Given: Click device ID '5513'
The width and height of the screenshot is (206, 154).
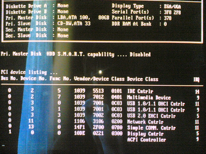Looking at the screenshot, I should tap(98, 91).
